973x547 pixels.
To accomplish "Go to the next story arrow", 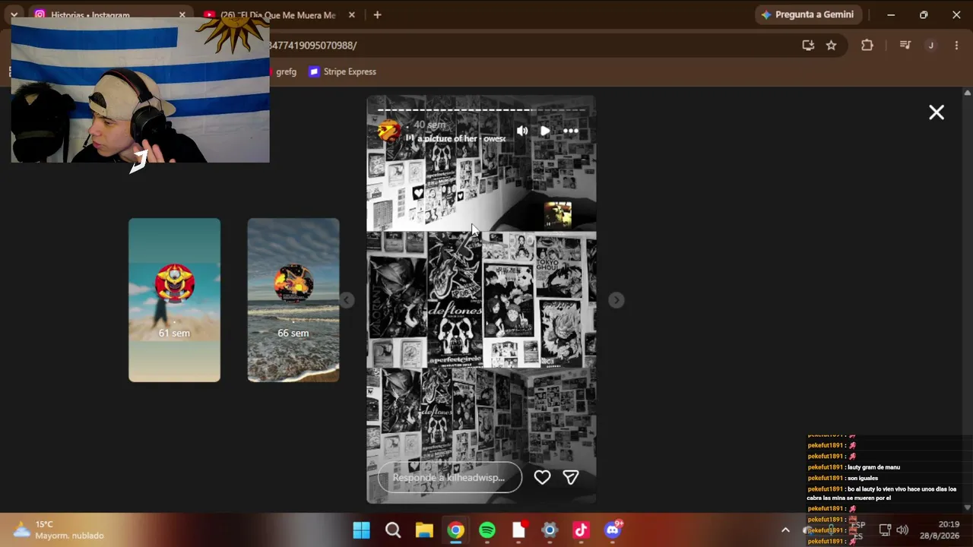I will click(616, 300).
